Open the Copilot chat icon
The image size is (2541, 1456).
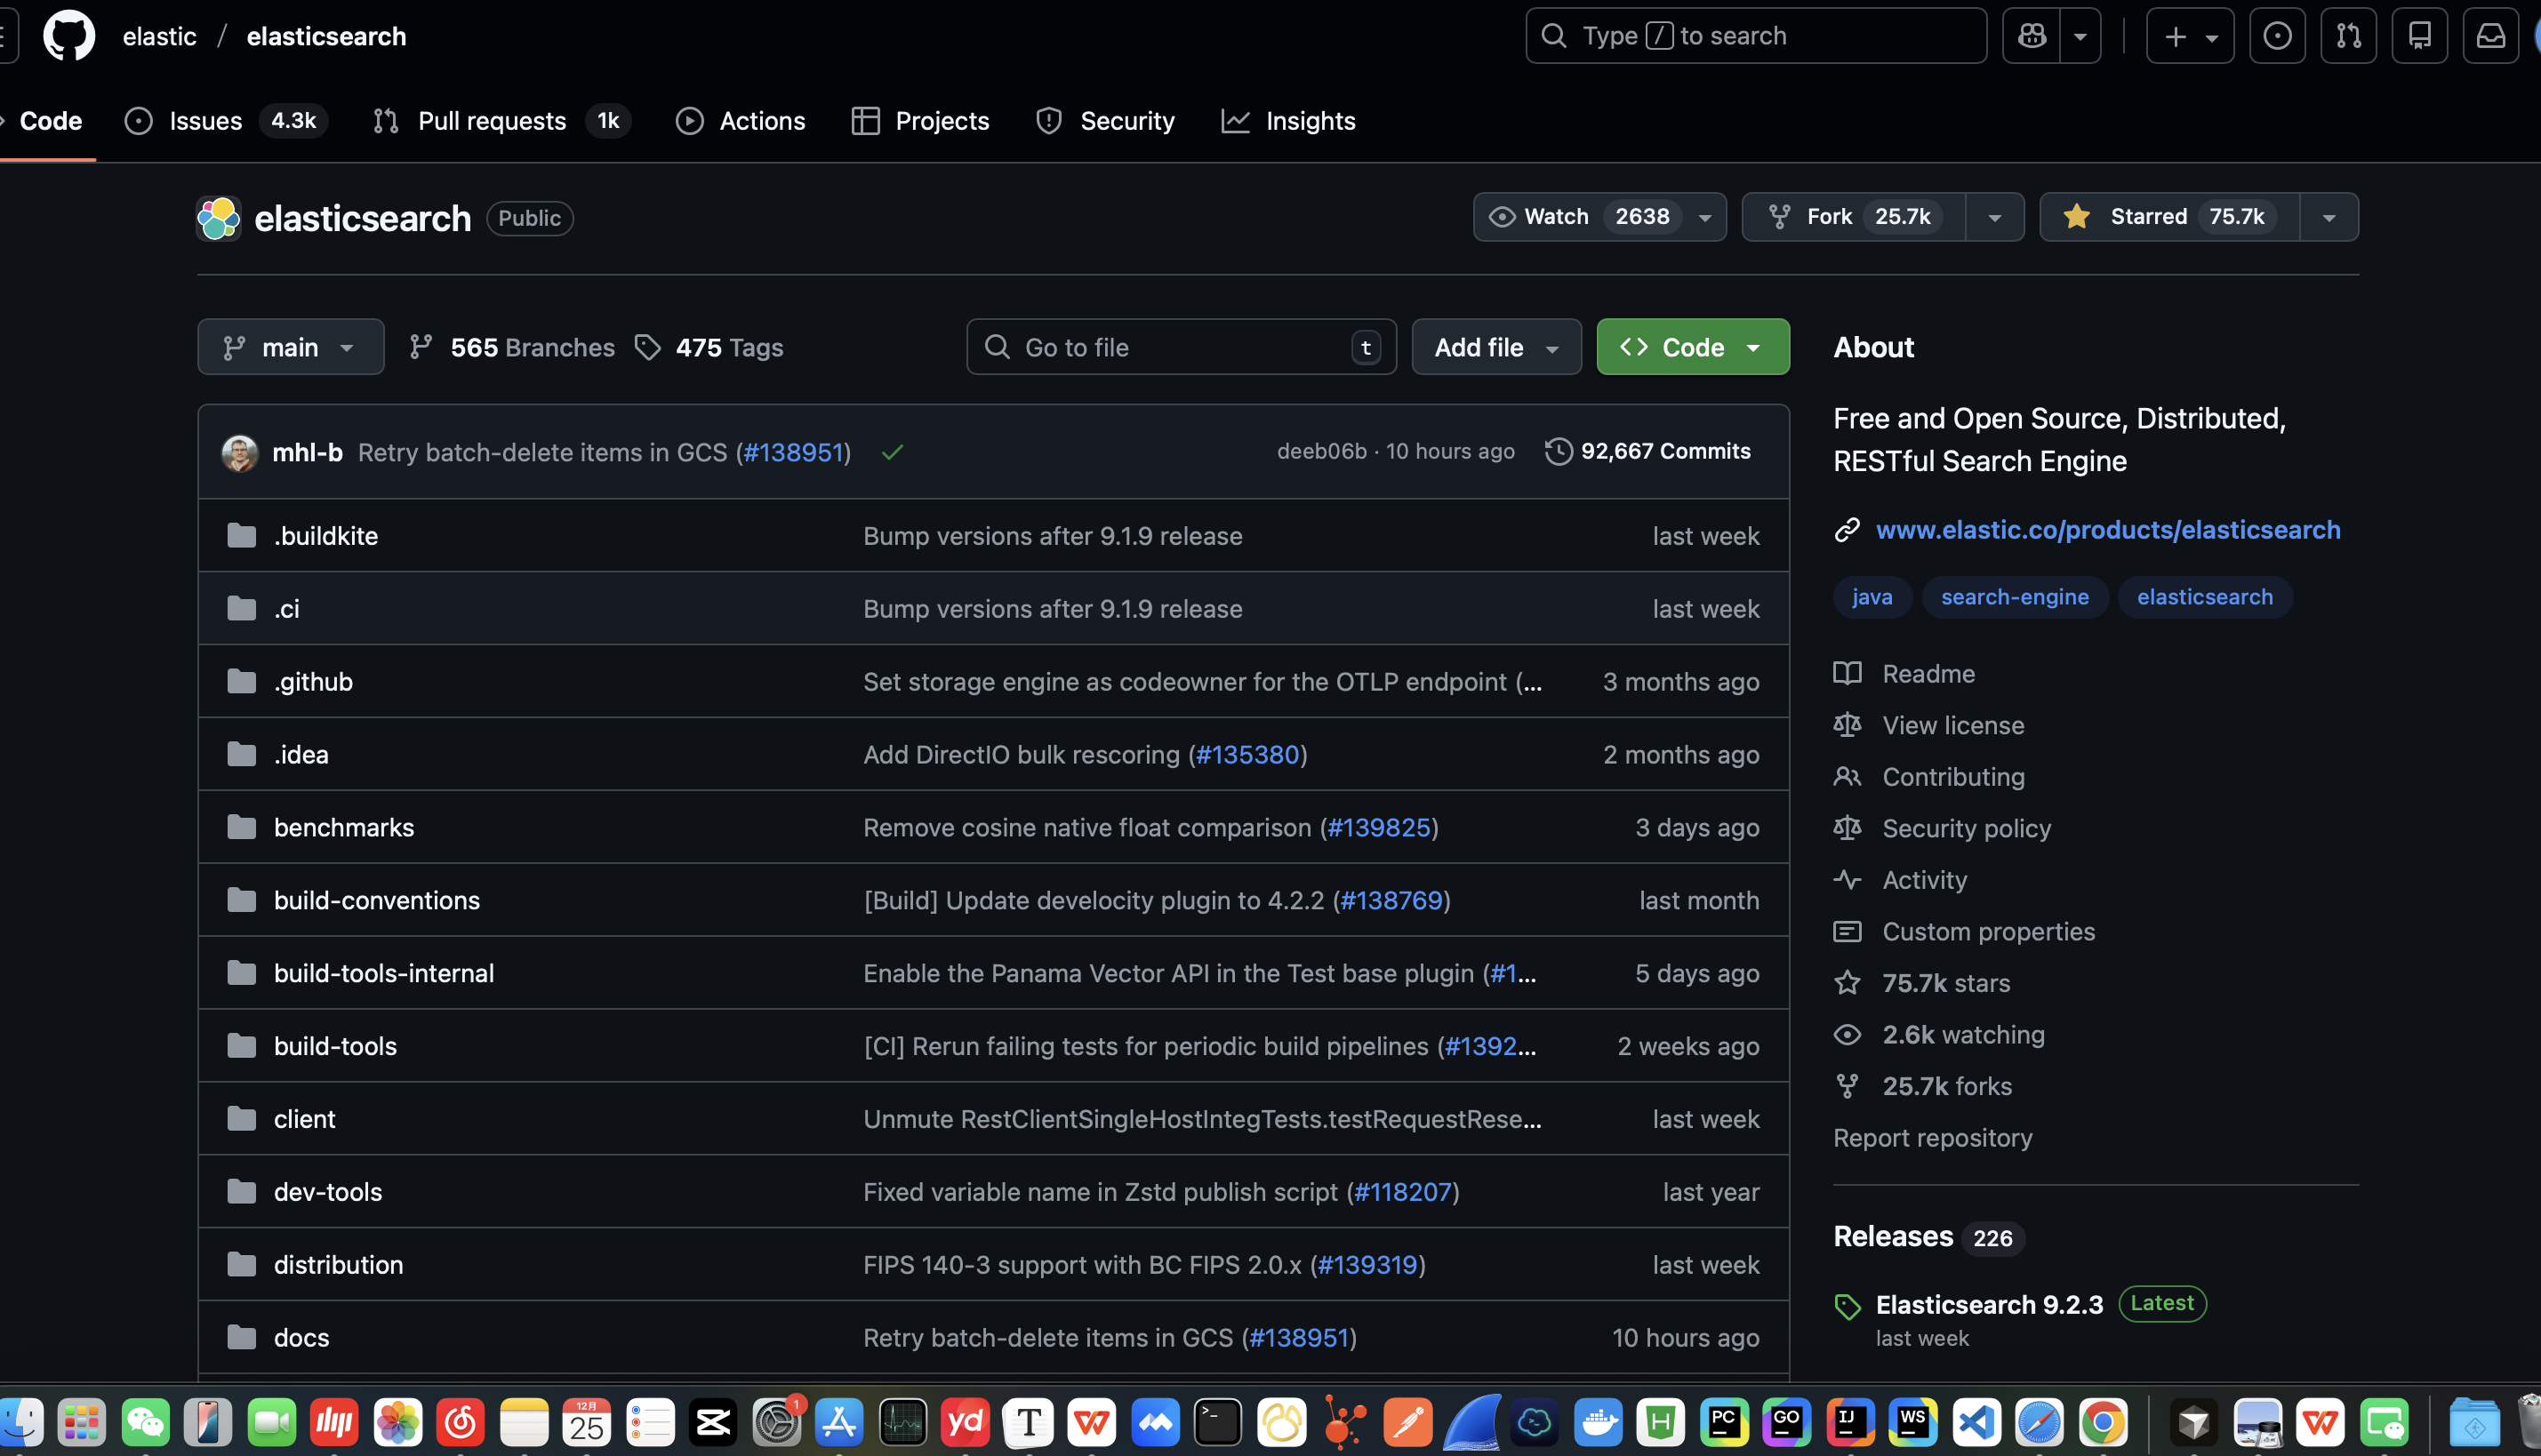[2031, 36]
